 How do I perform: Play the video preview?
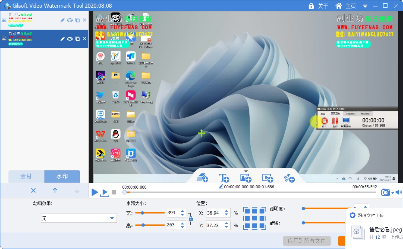(95, 192)
